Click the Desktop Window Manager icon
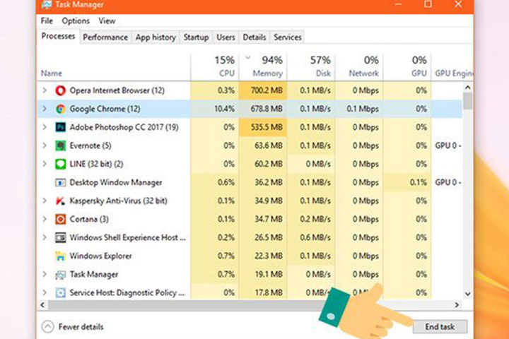This screenshot has height=339, width=509. coord(60,183)
